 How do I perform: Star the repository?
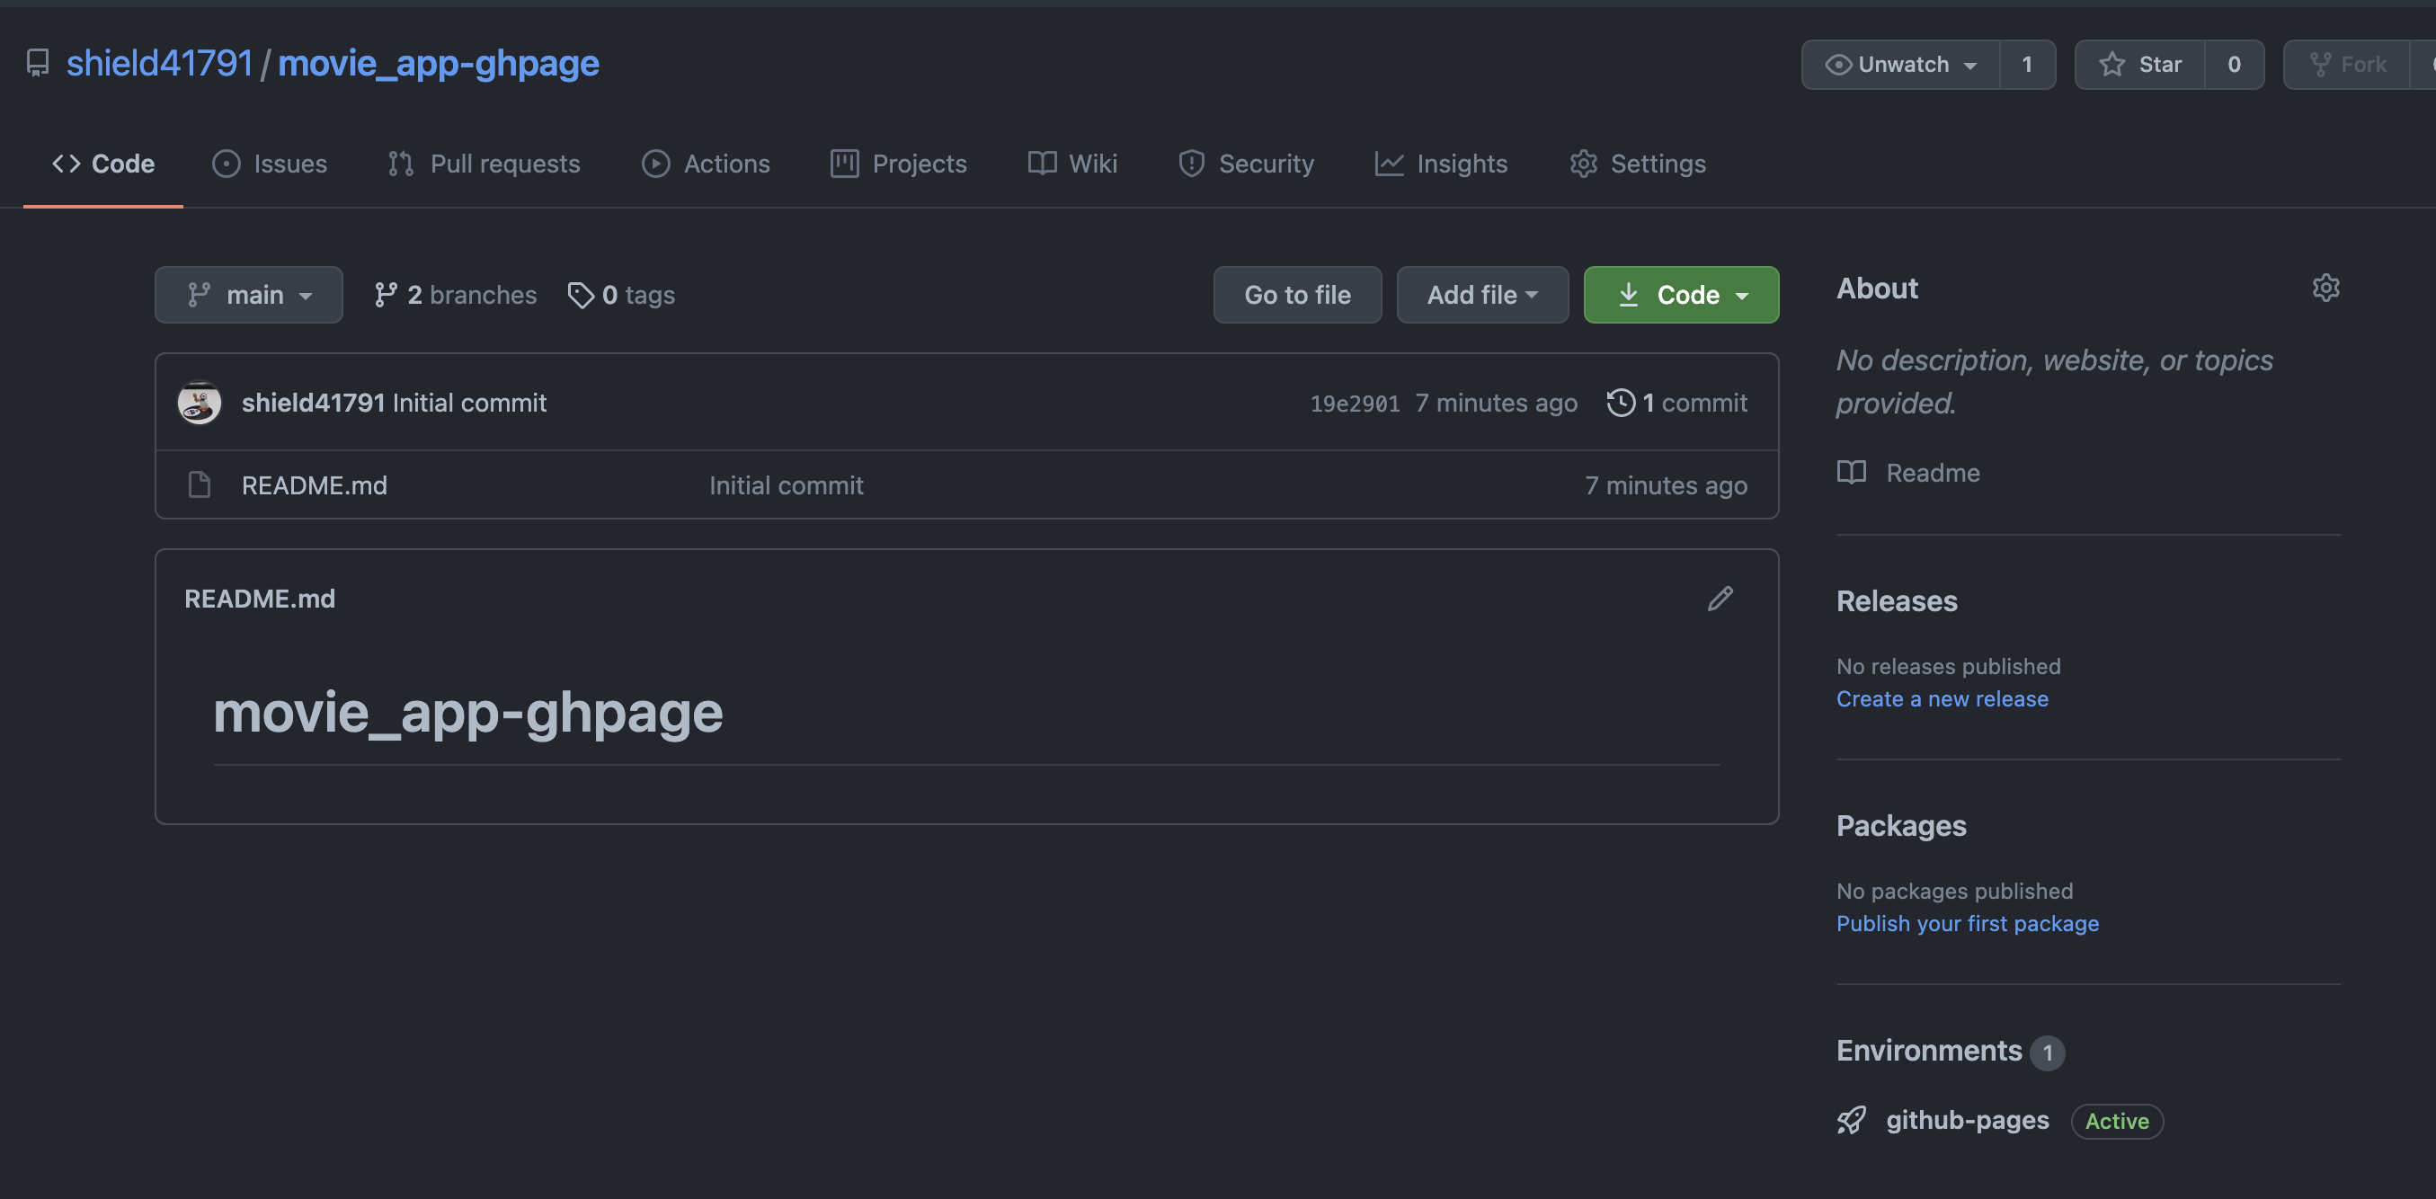point(2140,65)
